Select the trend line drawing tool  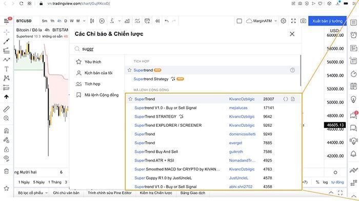click(6, 41)
